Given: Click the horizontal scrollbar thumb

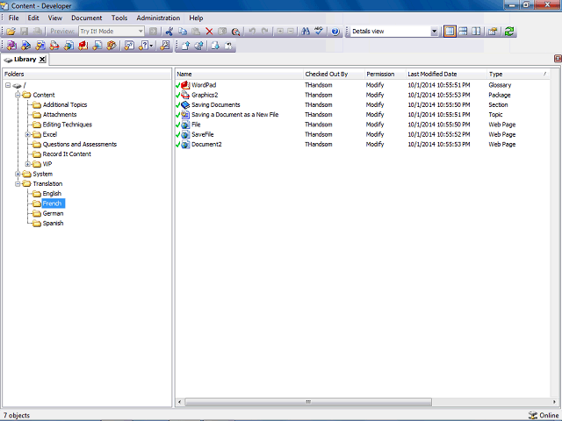Looking at the screenshot, I should (x=308, y=402).
